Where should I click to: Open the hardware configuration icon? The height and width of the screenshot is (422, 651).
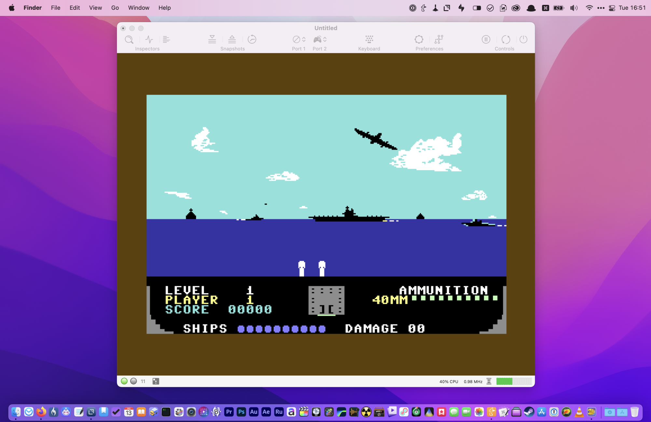pyautogui.click(x=439, y=40)
